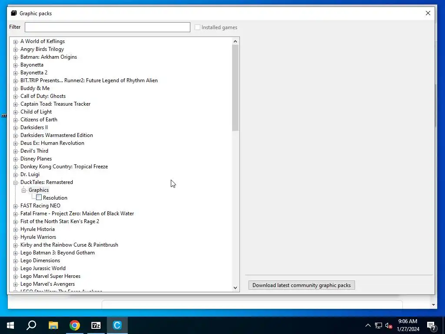Enable the Resolution graphic pack checkbox

pyautogui.click(x=39, y=197)
